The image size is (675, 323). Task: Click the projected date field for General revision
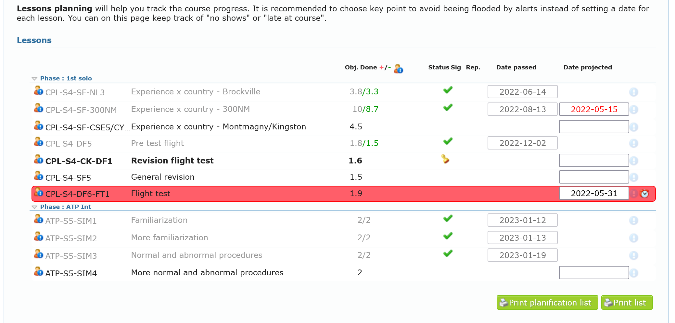tap(593, 177)
